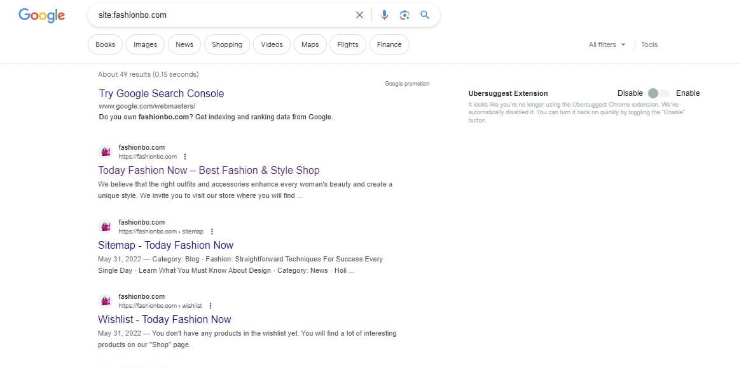Click the favicon beside the Sitemap result
Screen dimensions: 739x368
[106, 227]
